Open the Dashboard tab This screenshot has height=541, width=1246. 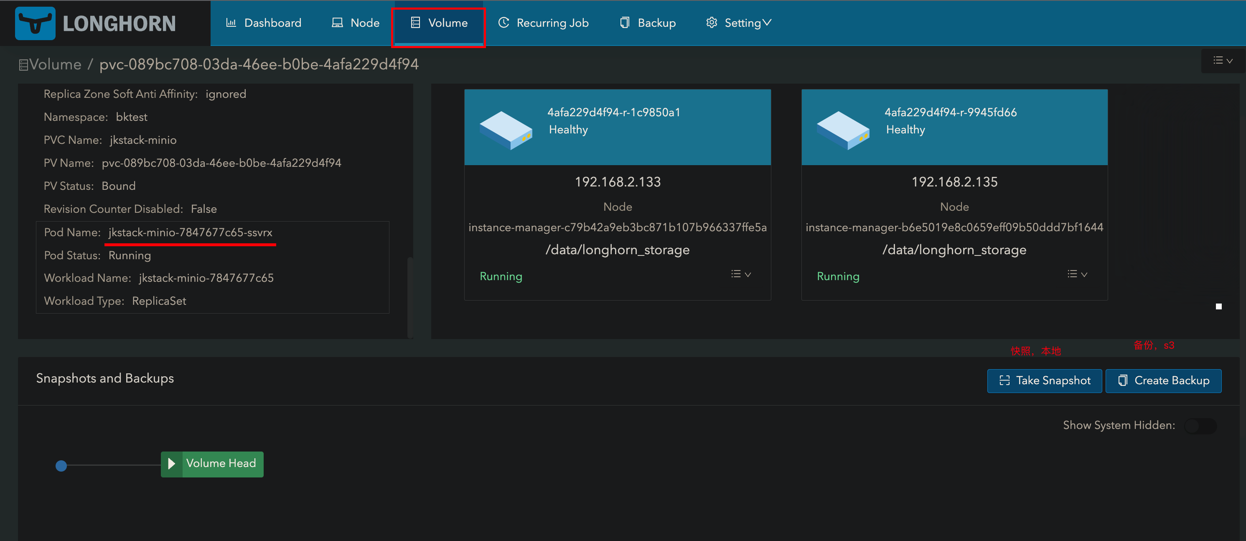pyautogui.click(x=264, y=23)
